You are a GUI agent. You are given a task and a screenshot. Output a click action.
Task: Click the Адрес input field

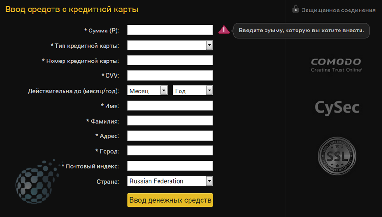pyautogui.click(x=170, y=136)
